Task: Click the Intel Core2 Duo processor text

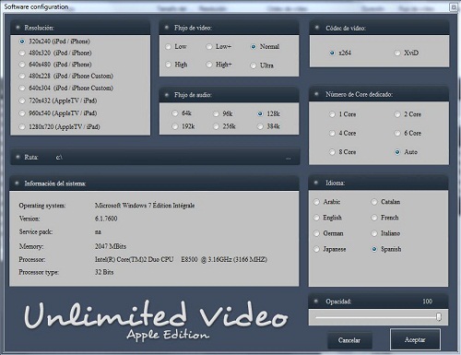Action: pyautogui.click(x=181, y=259)
